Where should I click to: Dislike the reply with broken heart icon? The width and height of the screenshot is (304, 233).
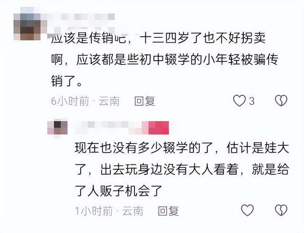[x=281, y=210]
